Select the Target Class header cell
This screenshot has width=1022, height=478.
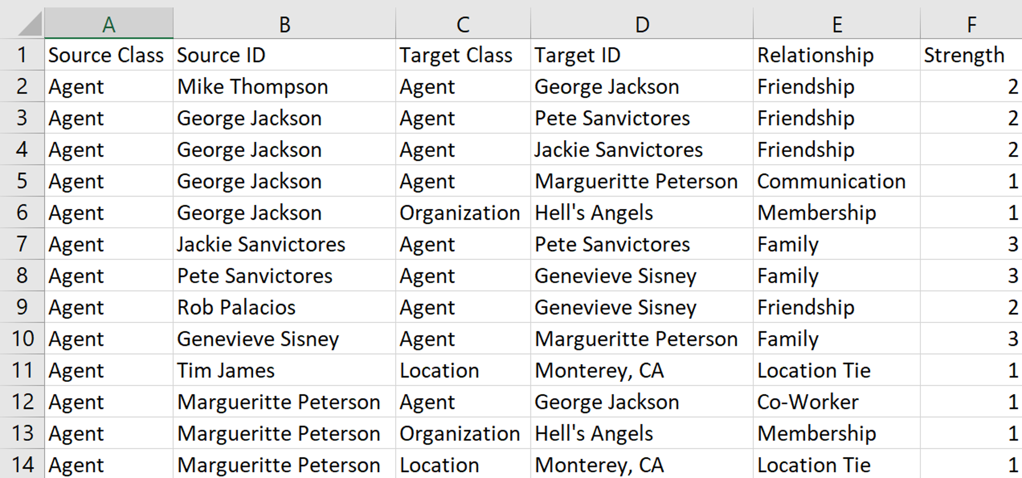(x=456, y=55)
